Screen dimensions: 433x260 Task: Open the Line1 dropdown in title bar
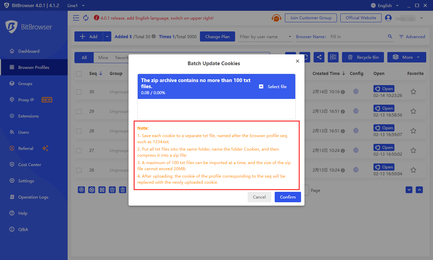click(76, 5)
